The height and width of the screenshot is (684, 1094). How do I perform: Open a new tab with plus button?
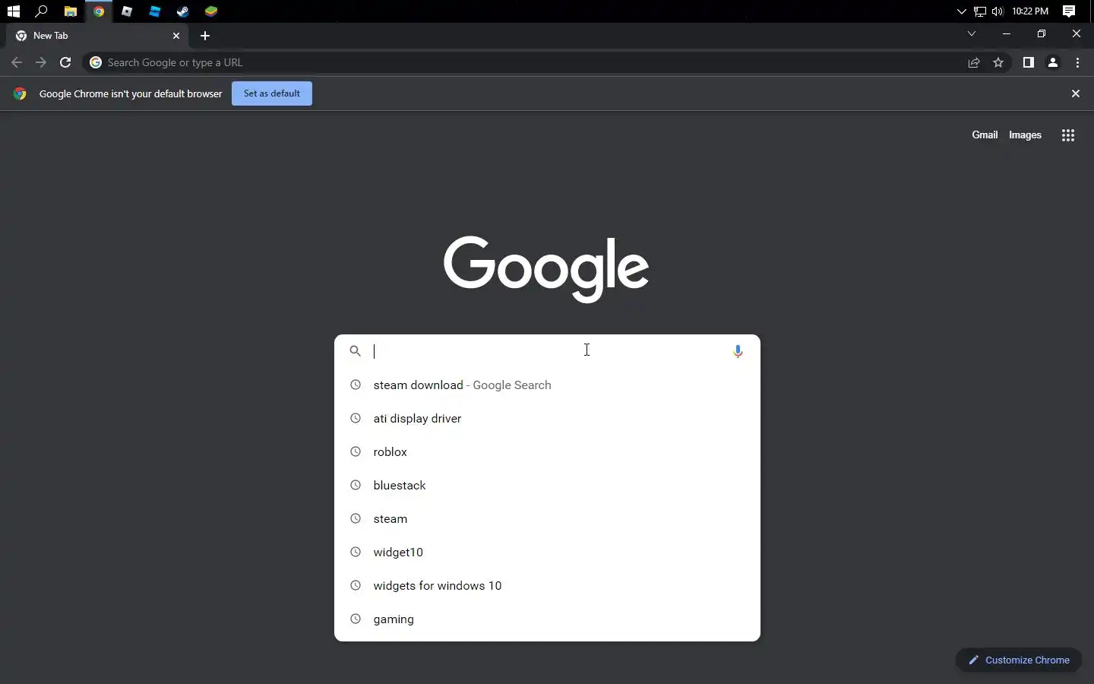coord(205,36)
